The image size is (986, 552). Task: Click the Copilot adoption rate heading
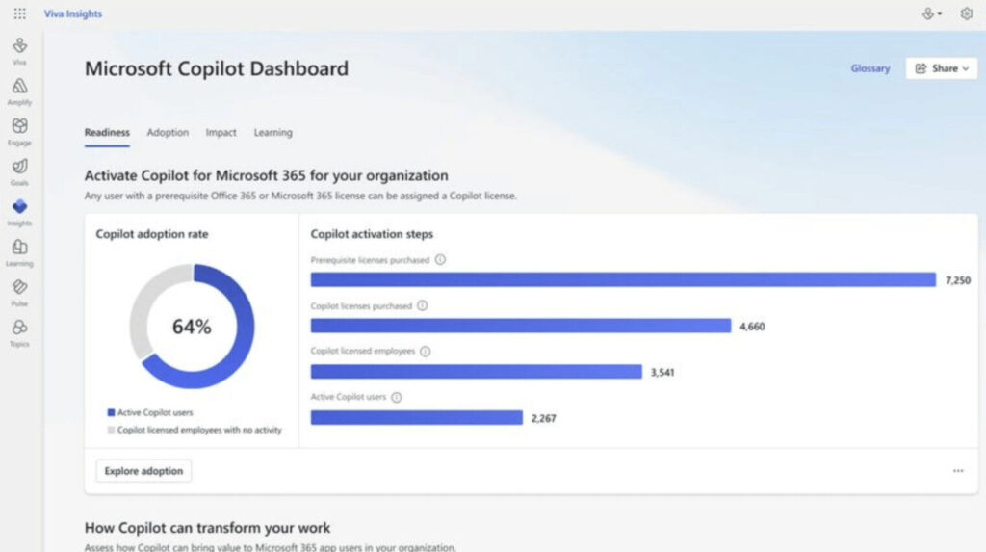151,234
